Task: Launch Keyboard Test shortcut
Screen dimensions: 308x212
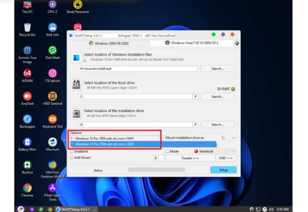Action: tap(52, 122)
